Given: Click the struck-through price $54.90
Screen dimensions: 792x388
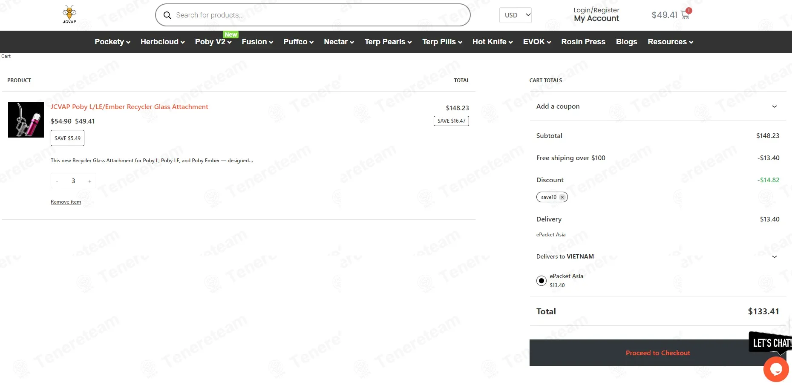Looking at the screenshot, I should click(x=61, y=121).
